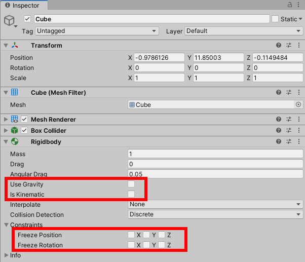Viewport: 305px width, 262px height.
Task: Collapse the Constraints foldout
Action: point(6,225)
